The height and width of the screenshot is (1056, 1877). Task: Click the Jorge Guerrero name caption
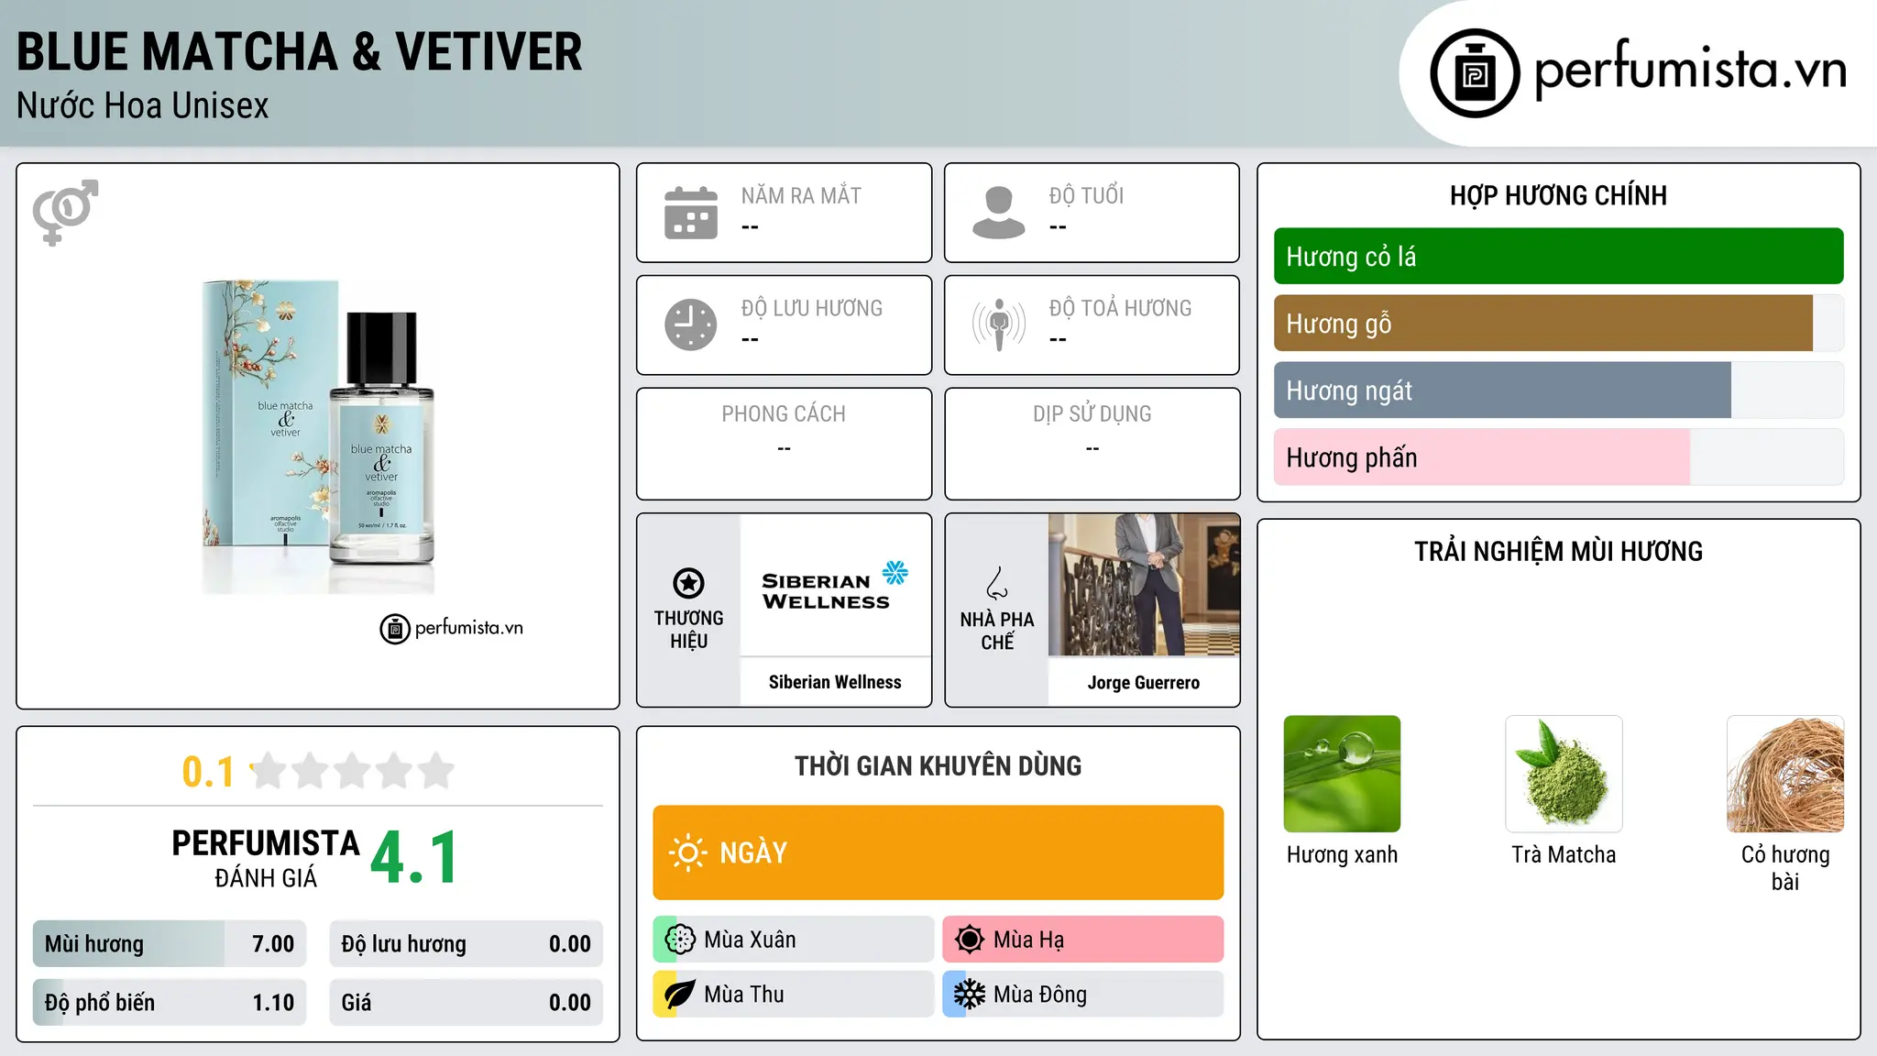(1144, 683)
